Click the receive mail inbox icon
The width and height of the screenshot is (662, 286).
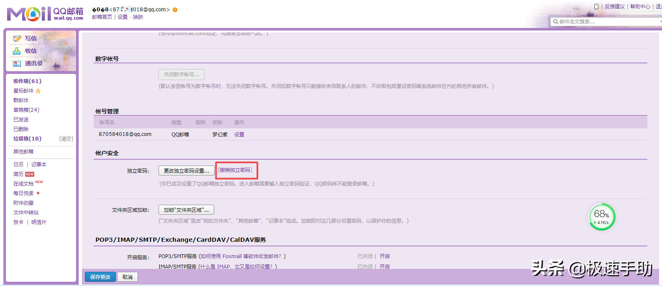pos(17,51)
